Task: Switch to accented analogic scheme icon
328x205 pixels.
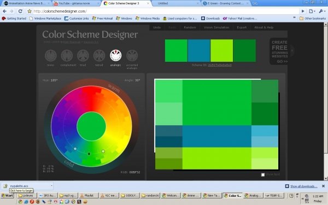Action: [132, 55]
